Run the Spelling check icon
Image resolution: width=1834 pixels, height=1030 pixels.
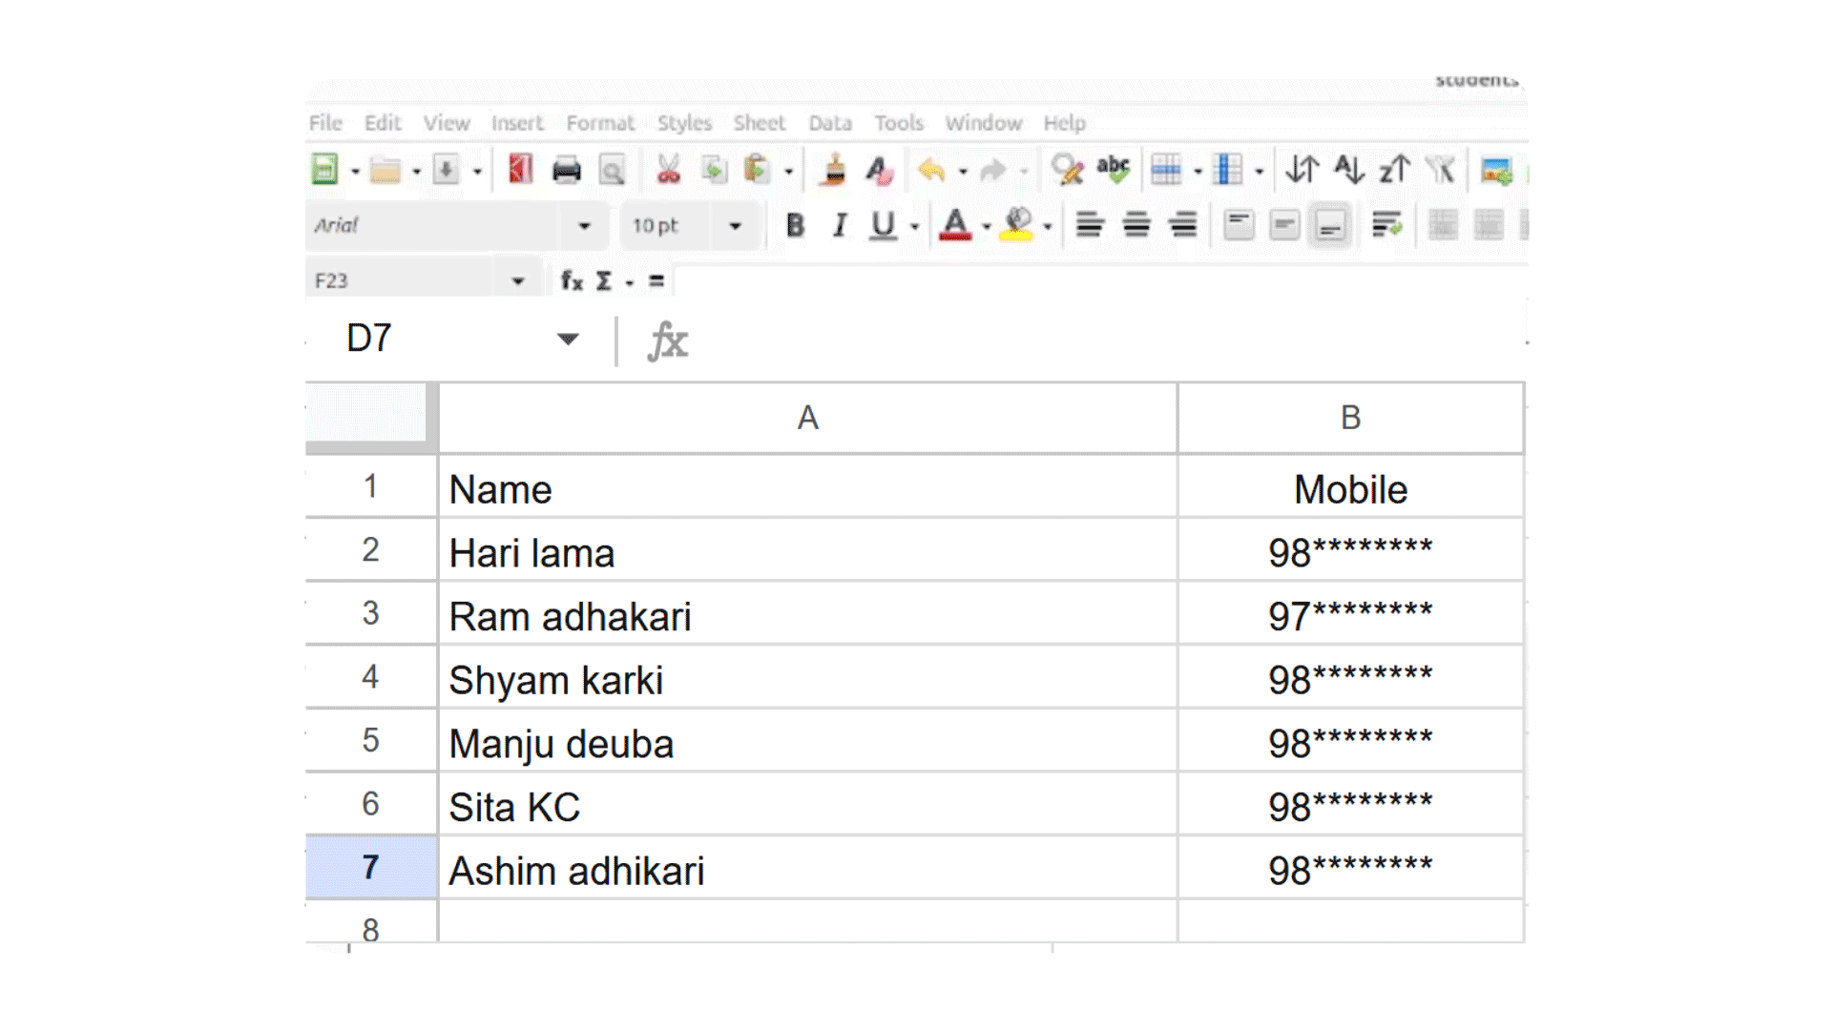pyautogui.click(x=1113, y=170)
